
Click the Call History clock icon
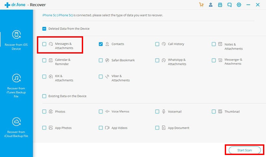164,44
